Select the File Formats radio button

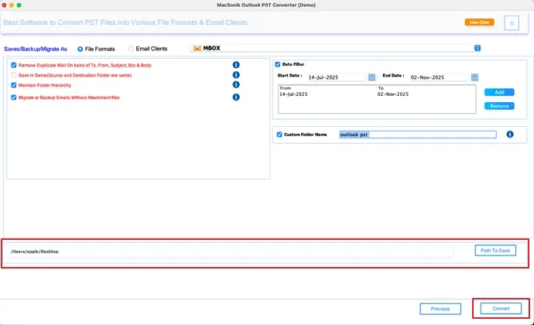click(80, 49)
